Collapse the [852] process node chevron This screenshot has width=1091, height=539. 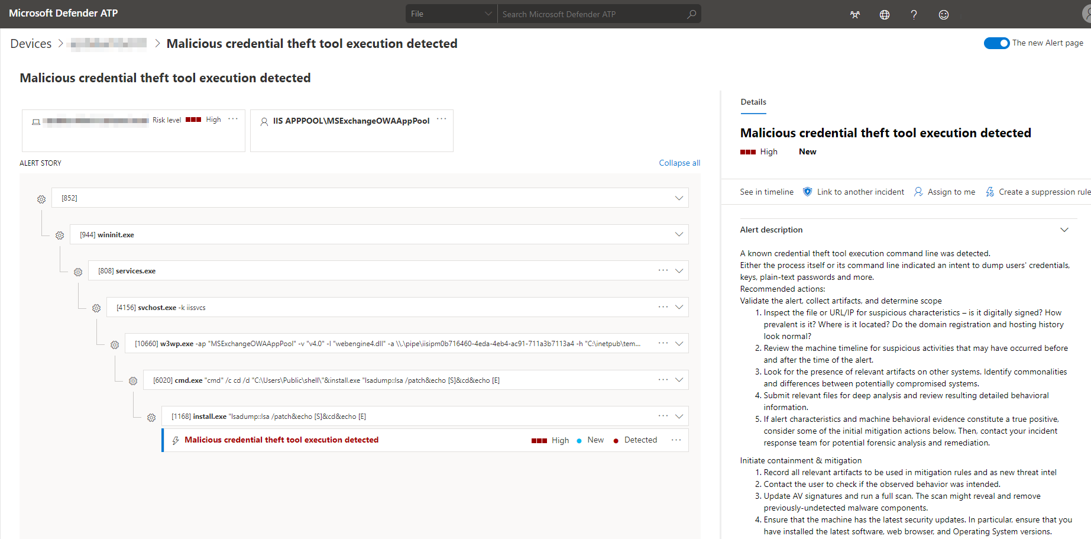[x=678, y=198]
